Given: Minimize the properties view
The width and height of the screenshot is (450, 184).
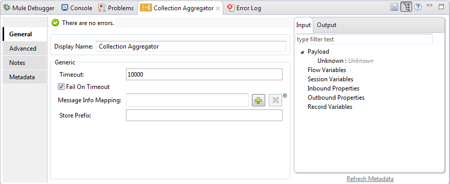Looking at the screenshot, I should pyautogui.click(x=430, y=5).
